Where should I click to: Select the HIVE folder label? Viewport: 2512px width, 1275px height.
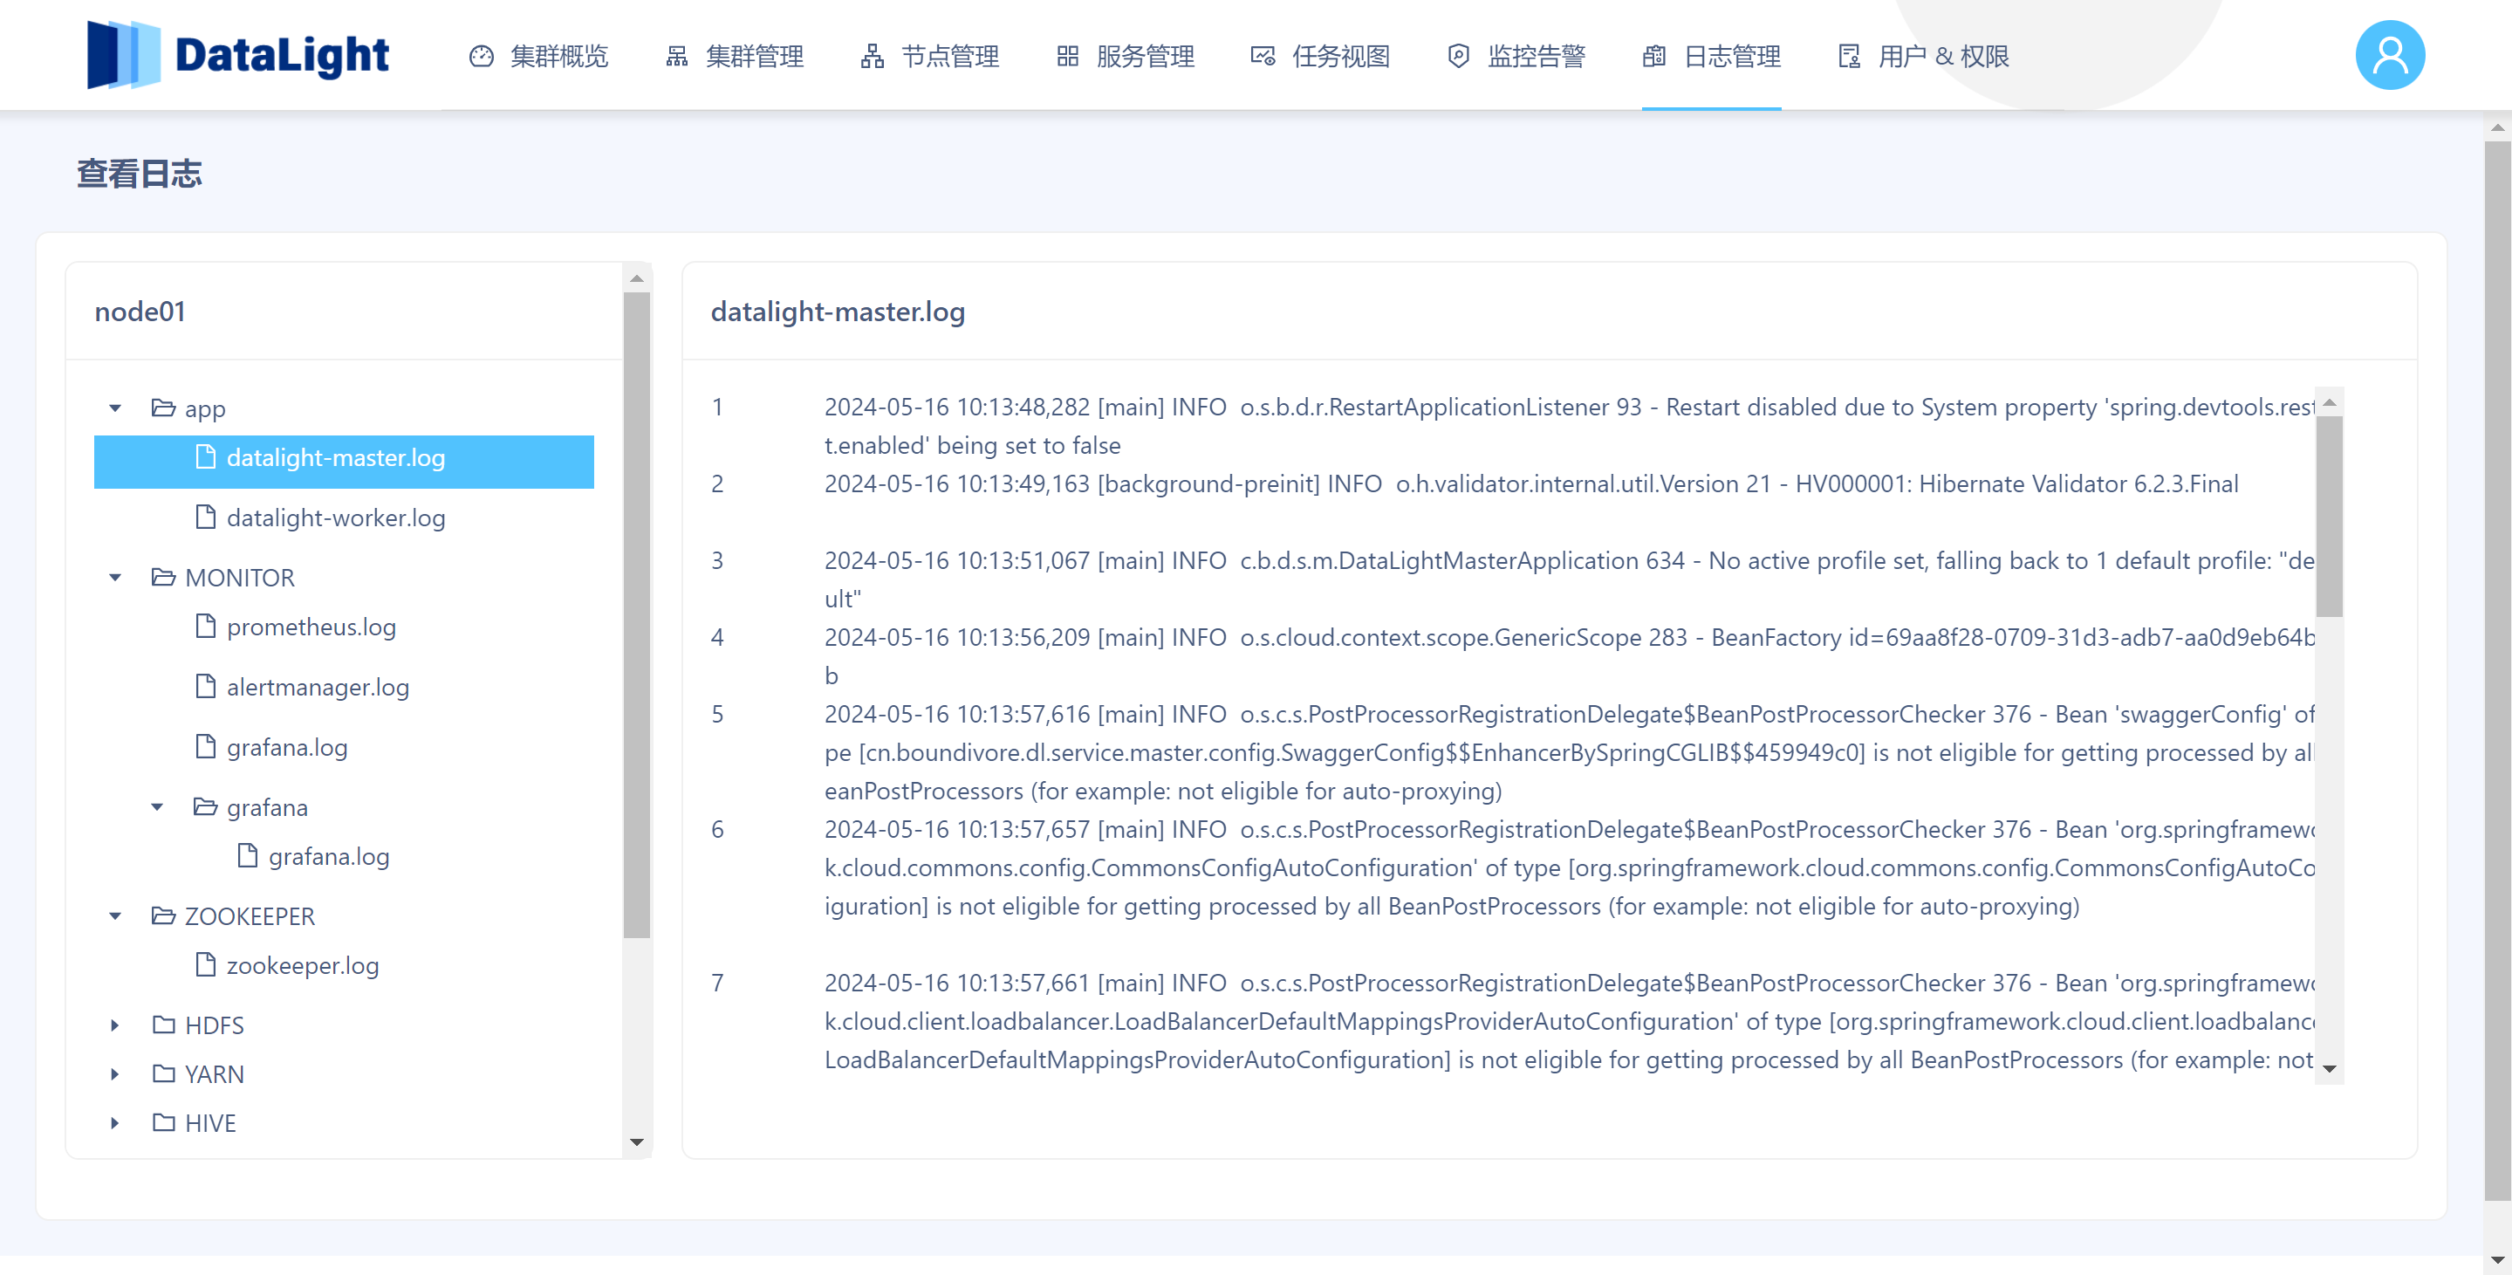210,1123
